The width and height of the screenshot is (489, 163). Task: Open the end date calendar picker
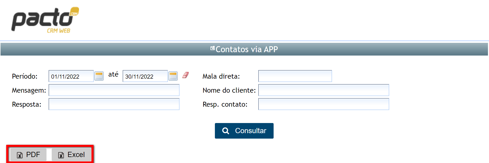click(173, 76)
